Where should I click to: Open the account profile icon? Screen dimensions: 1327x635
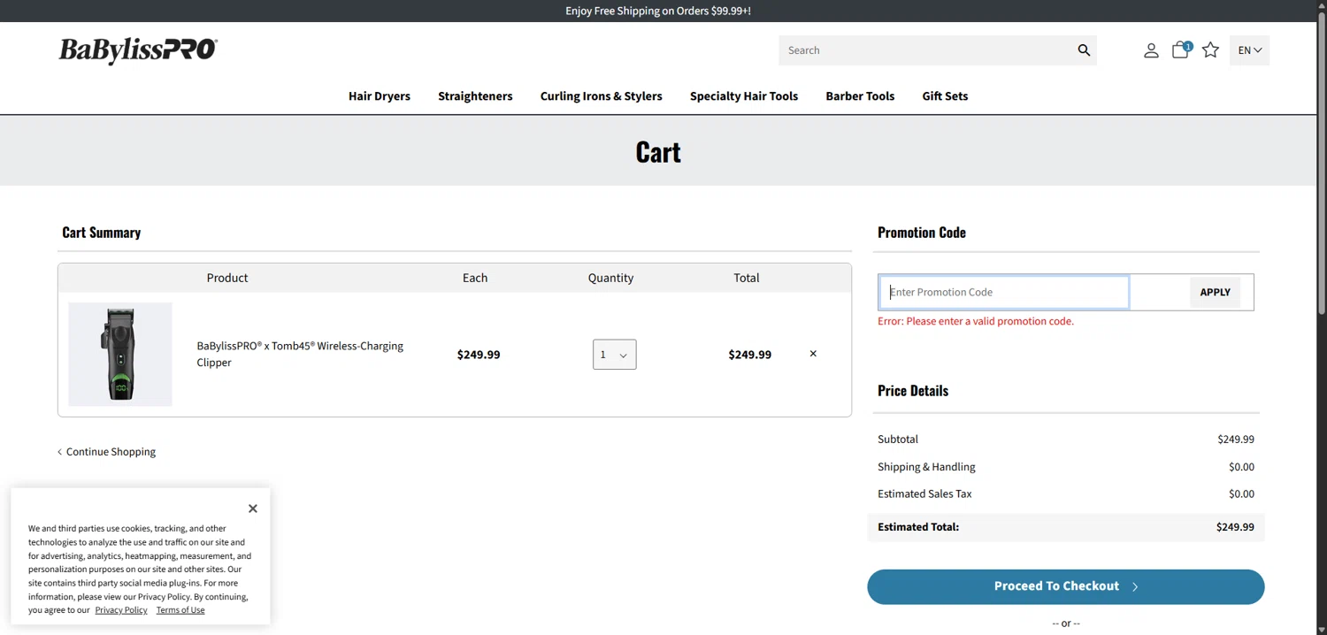click(x=1151, y=50)
